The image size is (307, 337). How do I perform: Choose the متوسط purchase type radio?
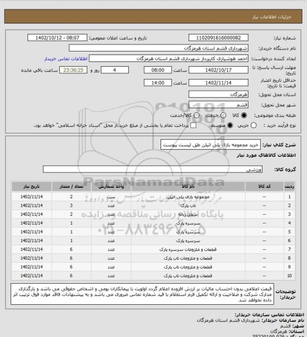(230, 125)
